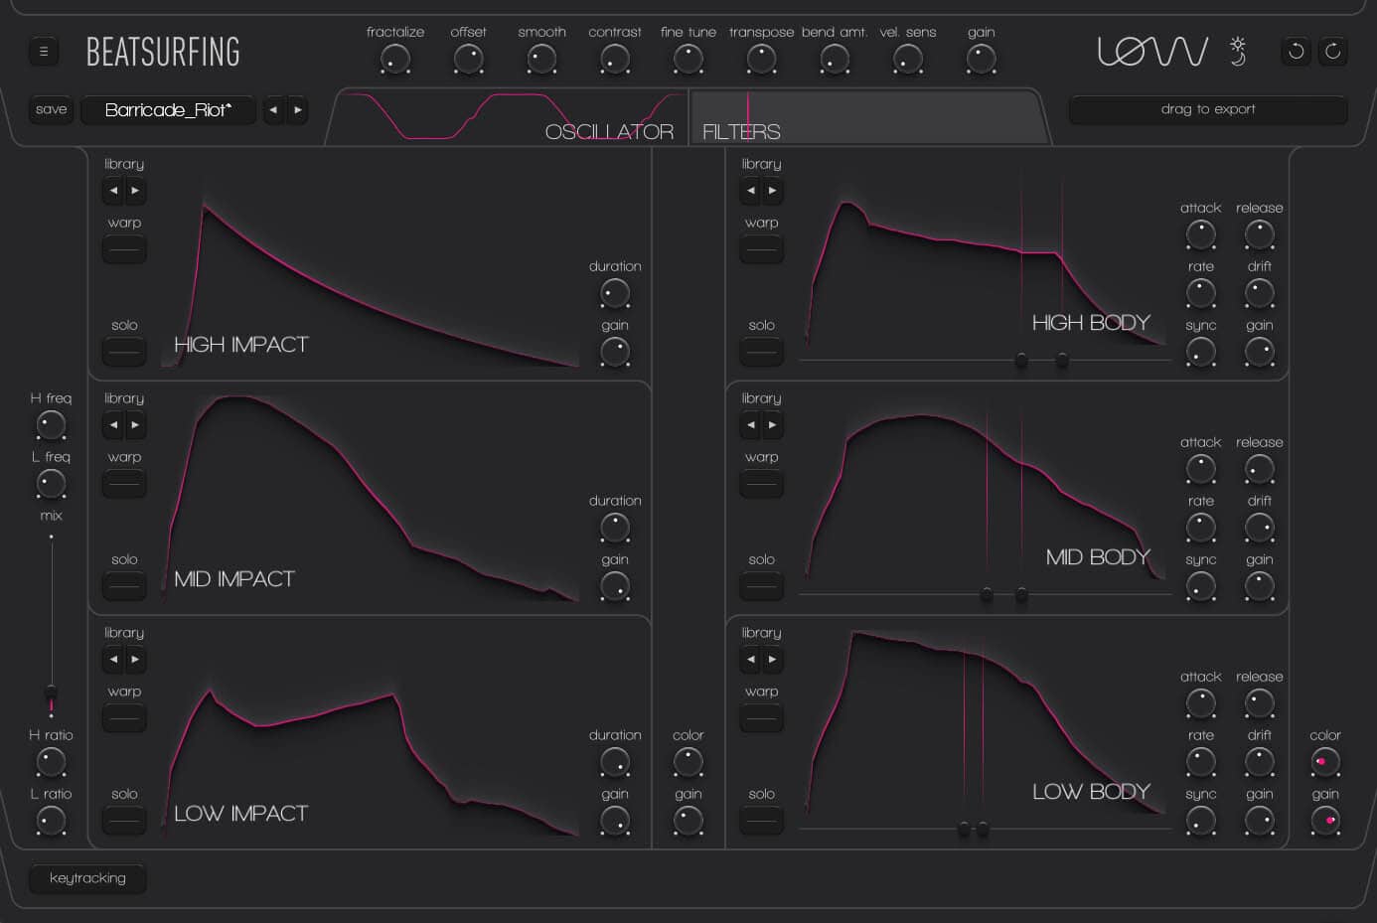
Task: Select previous preset with left arrow
Action: point(273,110)
